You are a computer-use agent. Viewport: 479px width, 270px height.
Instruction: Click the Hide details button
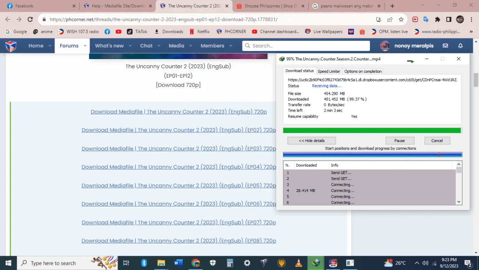coord(312,141)
